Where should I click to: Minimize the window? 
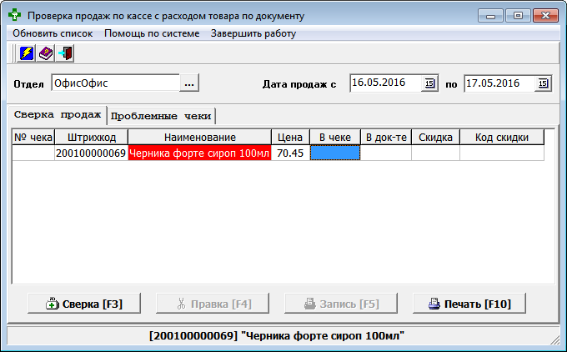(490, 16)
